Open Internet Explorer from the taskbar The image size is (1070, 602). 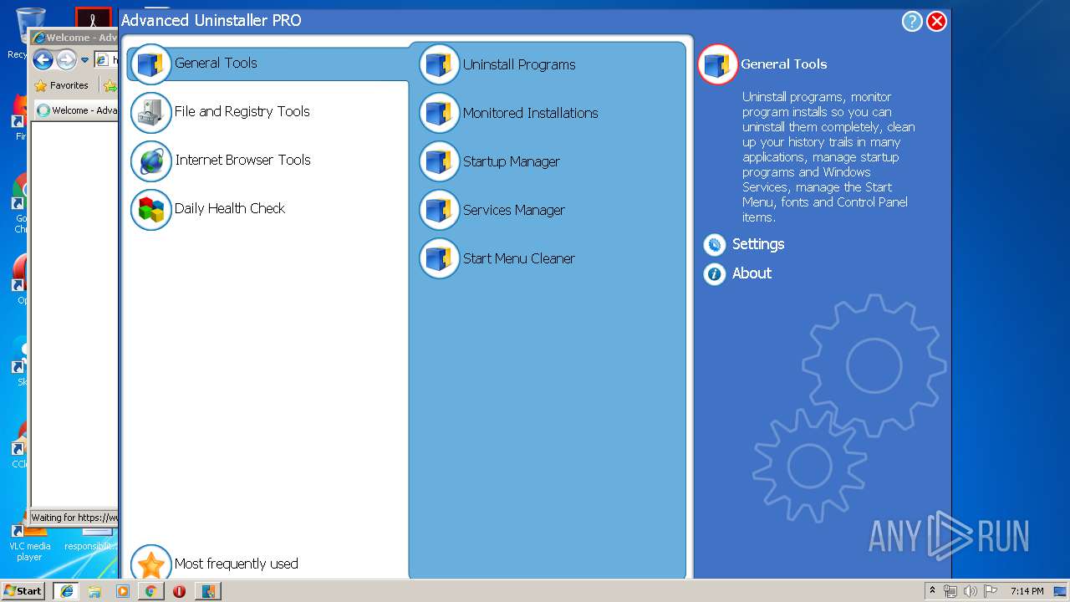coord(66,591)
